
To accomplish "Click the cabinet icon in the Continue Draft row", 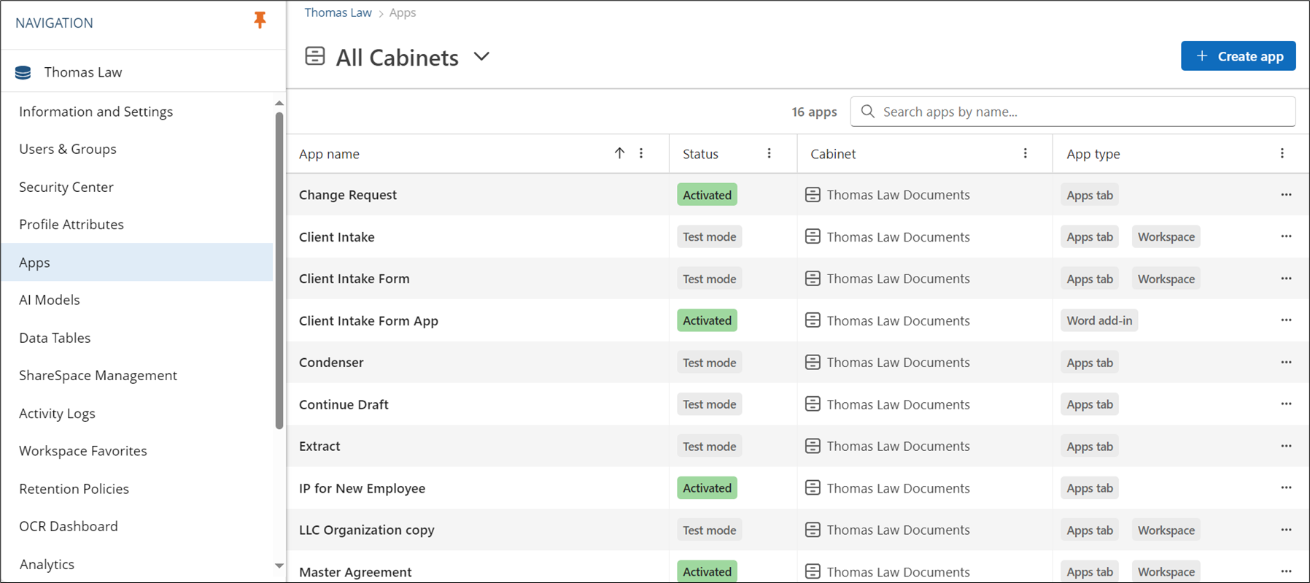I will coord(813,404).
